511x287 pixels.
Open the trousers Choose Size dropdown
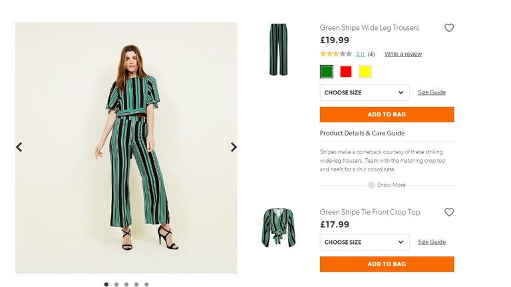[x=364, y=92]
